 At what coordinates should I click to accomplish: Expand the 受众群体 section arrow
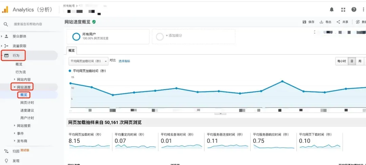(2, 36)
